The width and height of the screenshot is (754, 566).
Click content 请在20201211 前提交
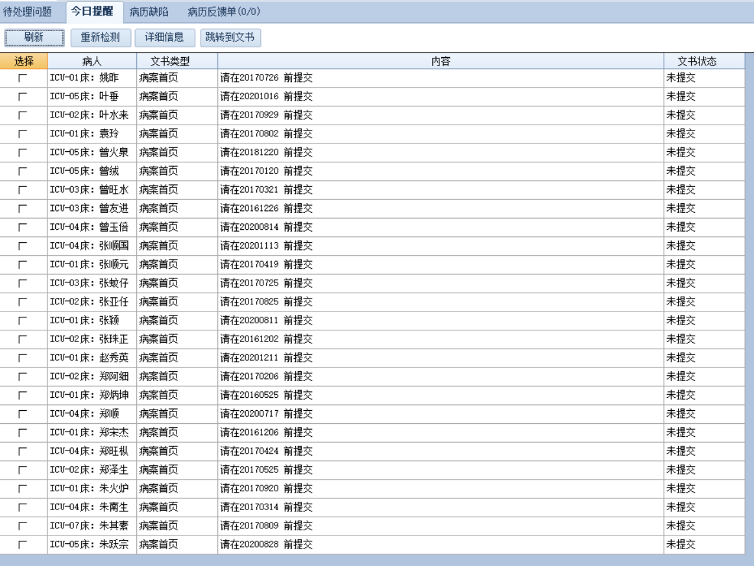pos(267,358)
